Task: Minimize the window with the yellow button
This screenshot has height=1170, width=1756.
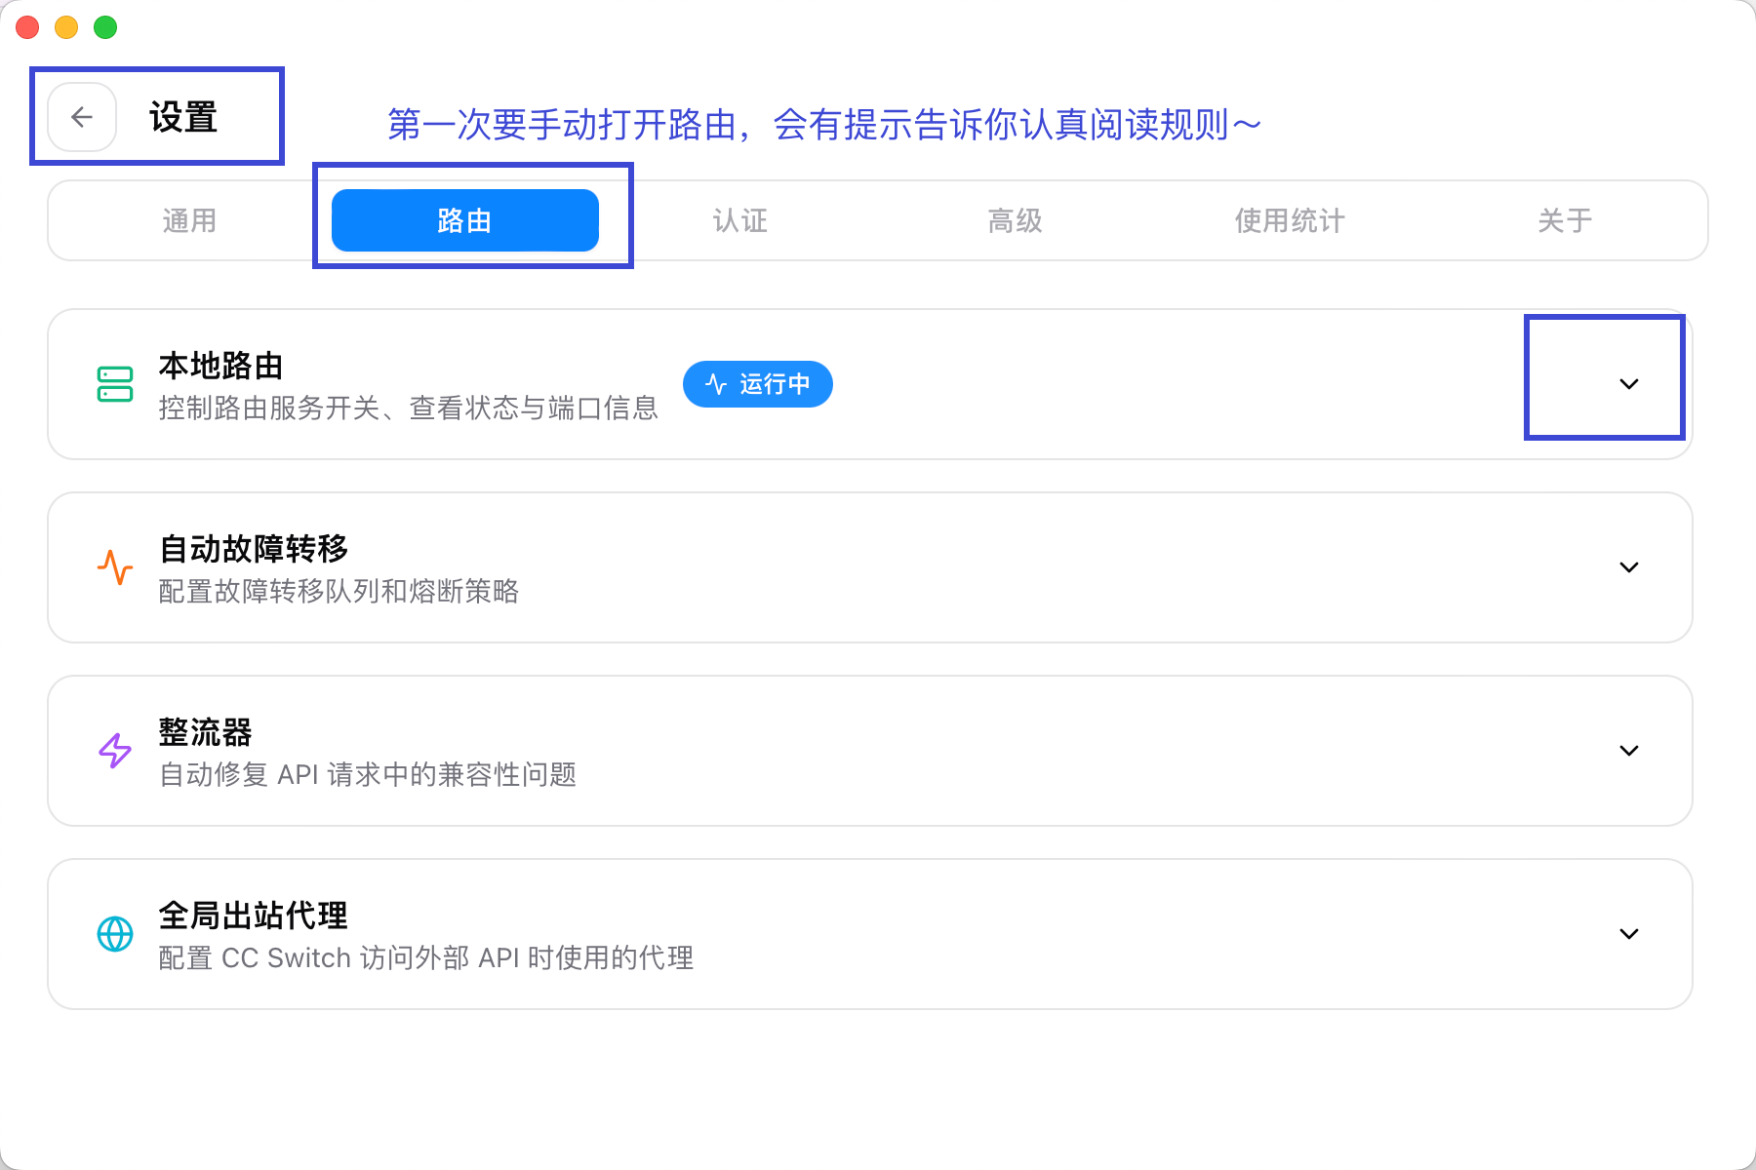Action: click(66, 27)
